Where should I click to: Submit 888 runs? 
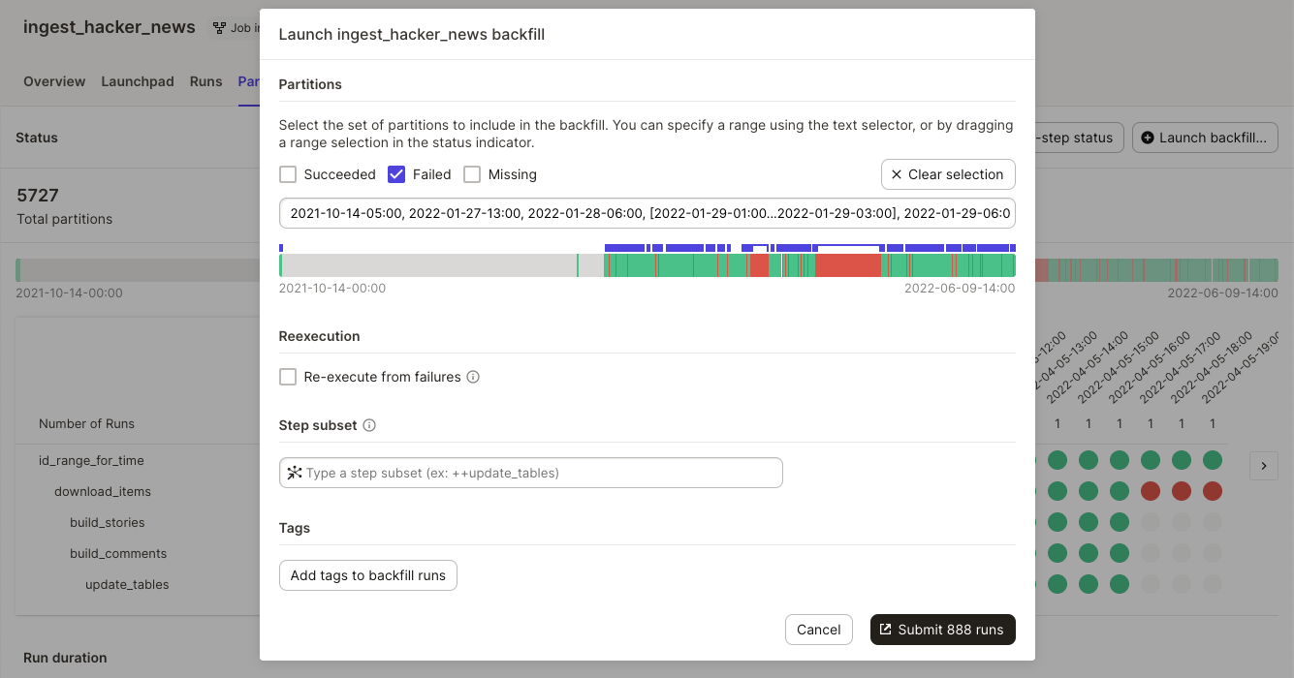click(x=943, y=630)
